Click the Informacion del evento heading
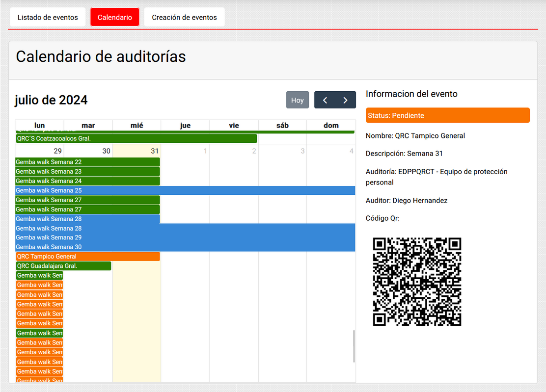This screenshot has height=392, width=546. (411, 94)
